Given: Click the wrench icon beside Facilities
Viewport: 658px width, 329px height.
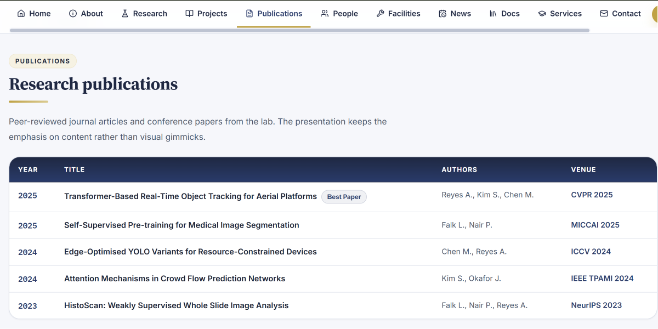Looking at the screenshot, I should coord(380,13).
